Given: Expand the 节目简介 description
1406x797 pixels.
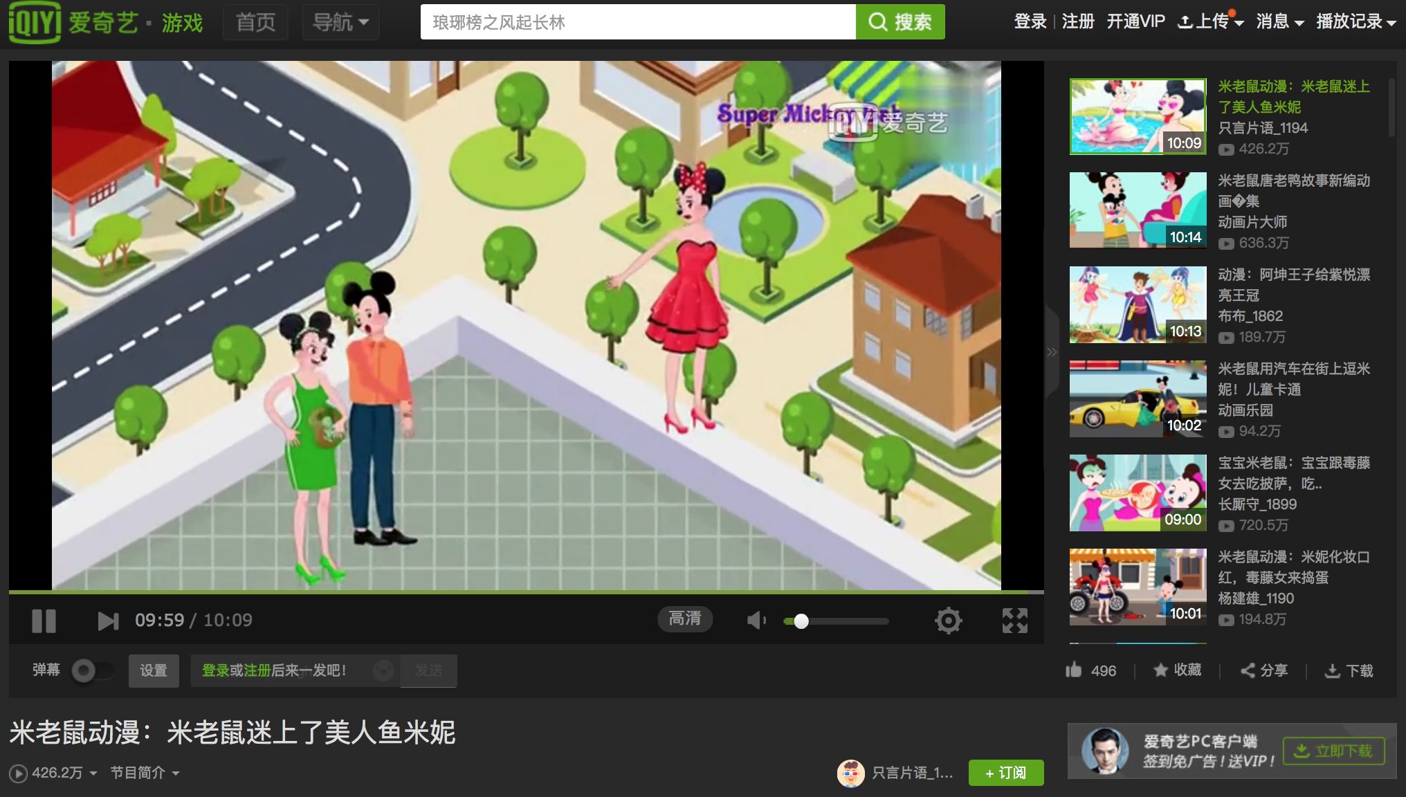Looking at the screenshot, I should tap(145, 773).
